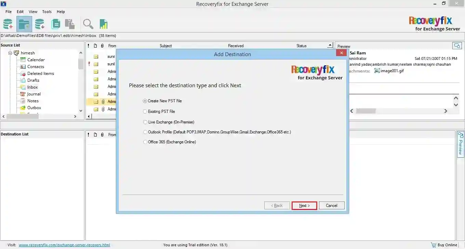The width and height of the screenshot is (465, 249).
Task: Select the highlighted Admin message with attachment
Action: (101, 102)
